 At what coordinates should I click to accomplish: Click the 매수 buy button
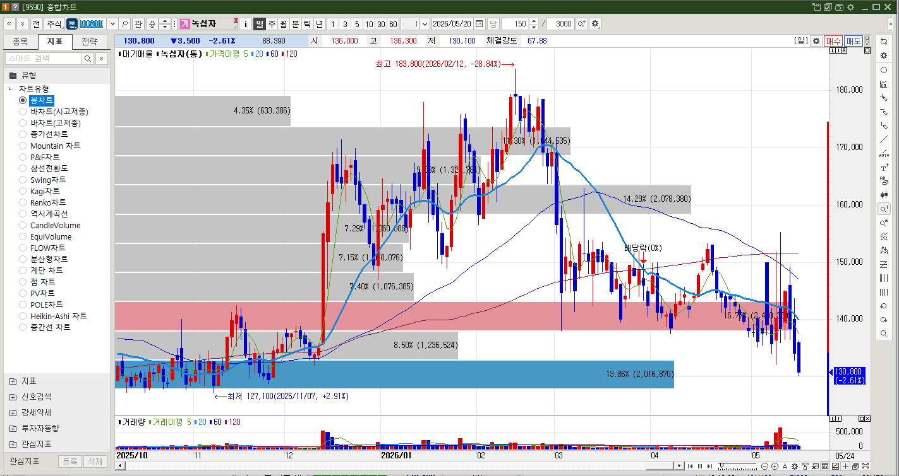click(833, 40)
